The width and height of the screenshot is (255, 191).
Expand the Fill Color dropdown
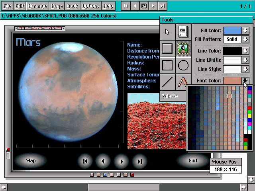pyautogui.click(x=245, y=31)
